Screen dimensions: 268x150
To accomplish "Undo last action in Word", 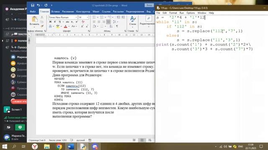I will click(x=39, y=5).
